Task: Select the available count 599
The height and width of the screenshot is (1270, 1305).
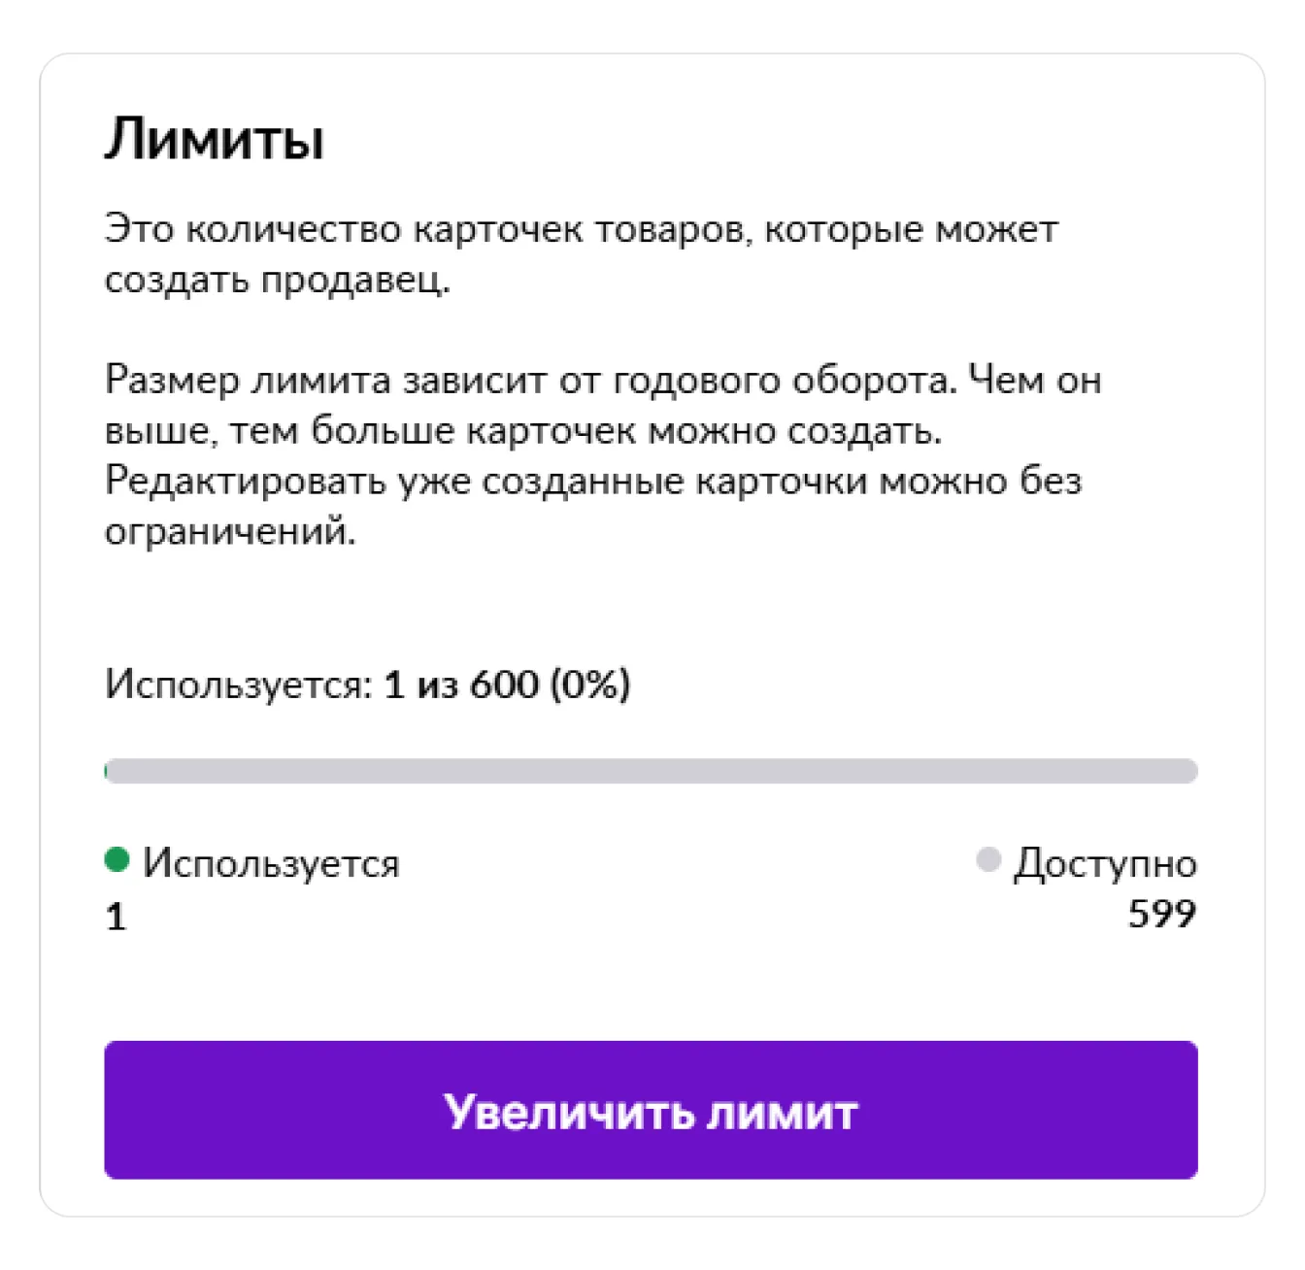Action: [1162, 914]
